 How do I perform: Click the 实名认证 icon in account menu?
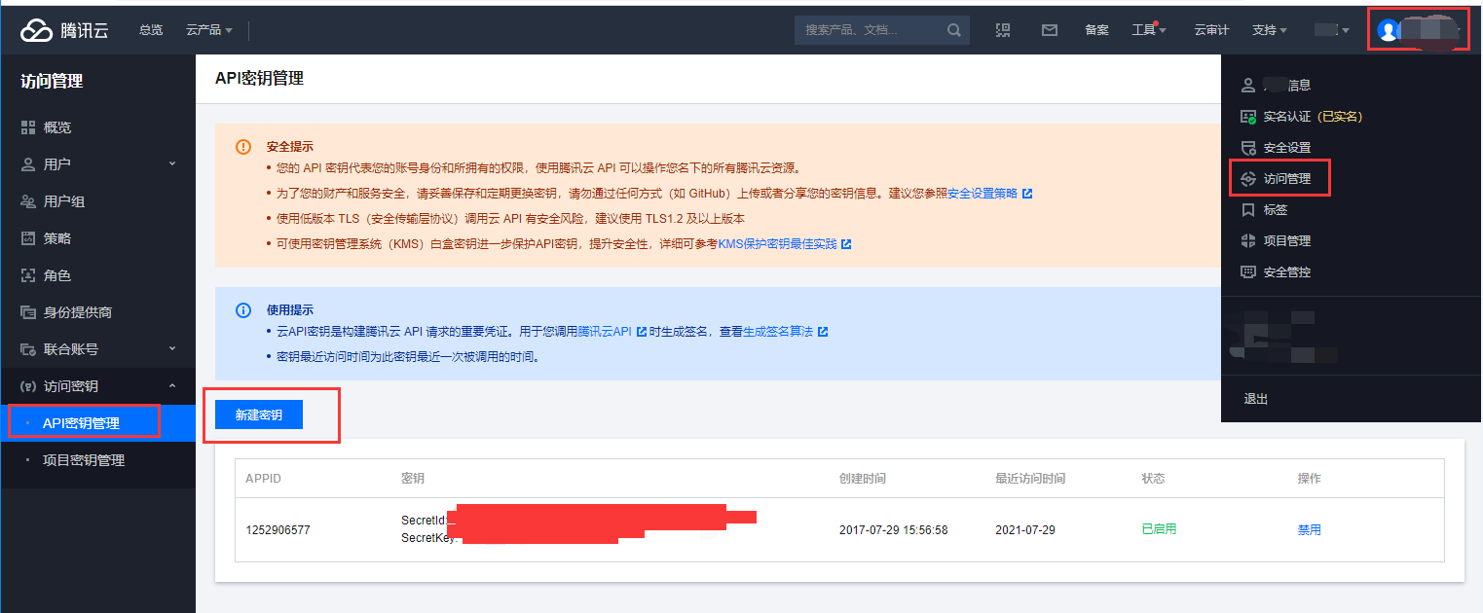[1248, 117]
